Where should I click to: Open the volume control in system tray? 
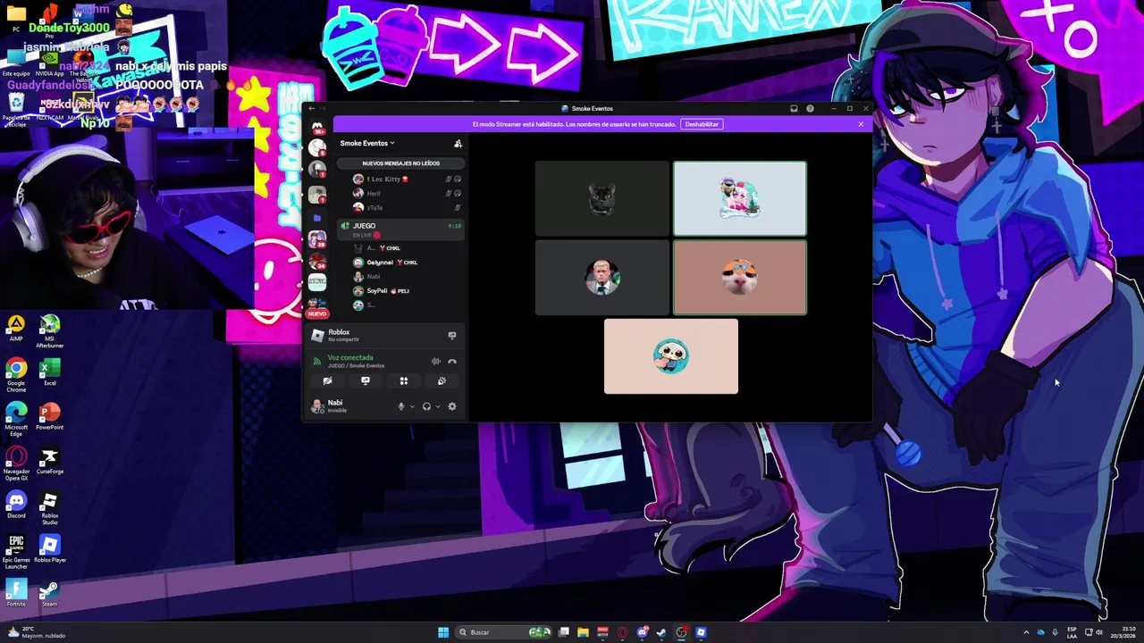point(1099,632)
